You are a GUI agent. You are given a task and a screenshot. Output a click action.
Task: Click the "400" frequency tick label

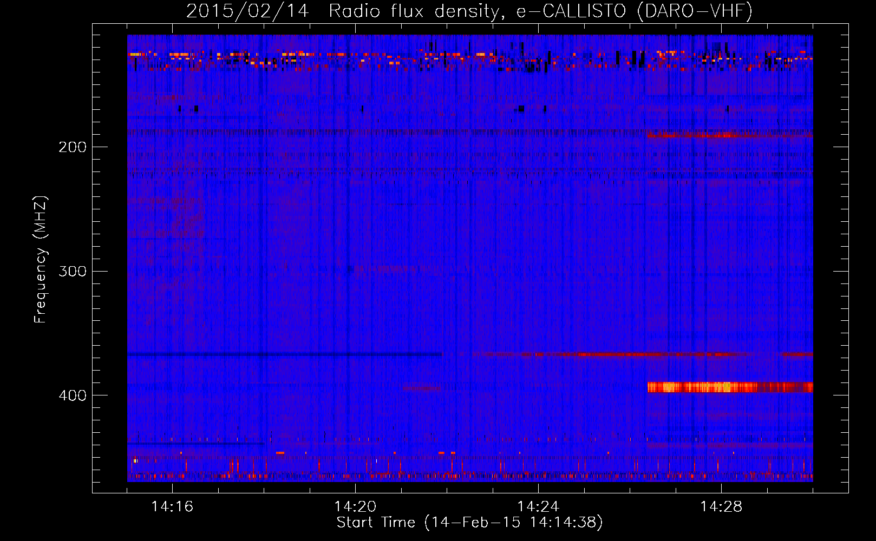tap(73, 395)
